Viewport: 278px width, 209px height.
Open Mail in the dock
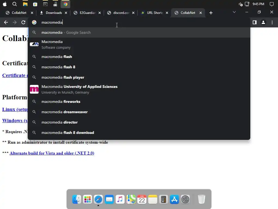(x=109, y=199)
